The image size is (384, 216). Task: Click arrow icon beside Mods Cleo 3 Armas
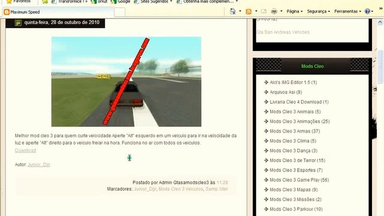266,131
